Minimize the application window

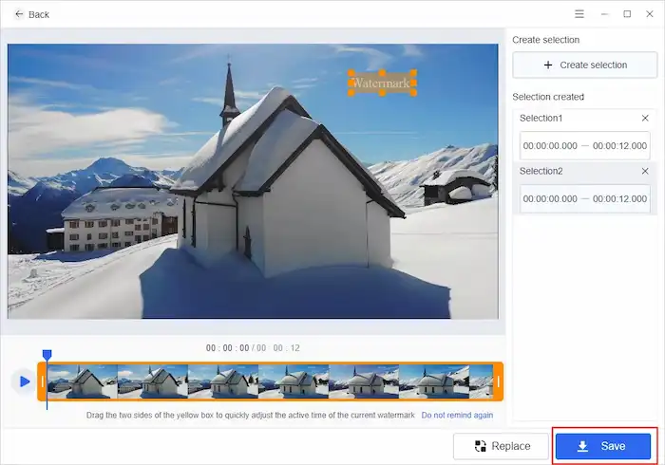(605, 14)
